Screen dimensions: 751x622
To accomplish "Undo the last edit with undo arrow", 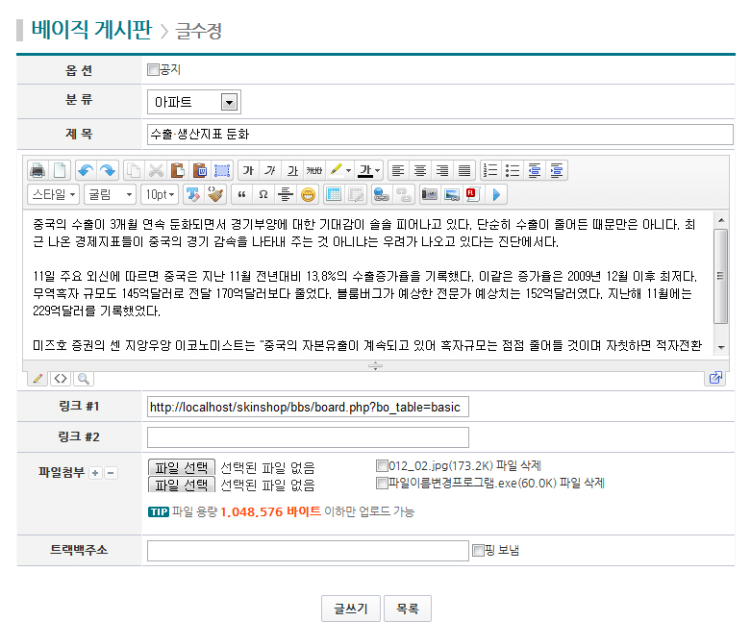I will click(x=86, y=170).
